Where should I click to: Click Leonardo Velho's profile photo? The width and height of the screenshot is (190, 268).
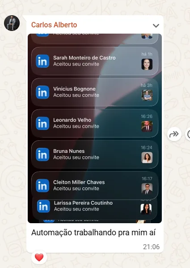coord(147,126)
